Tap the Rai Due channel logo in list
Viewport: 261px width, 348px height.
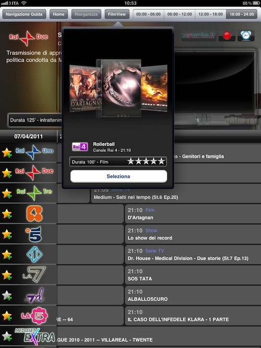point(34,173)
